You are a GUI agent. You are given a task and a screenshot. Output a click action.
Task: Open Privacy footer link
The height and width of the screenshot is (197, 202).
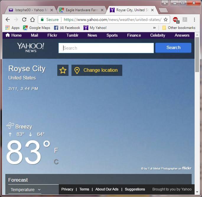point(67,189)
